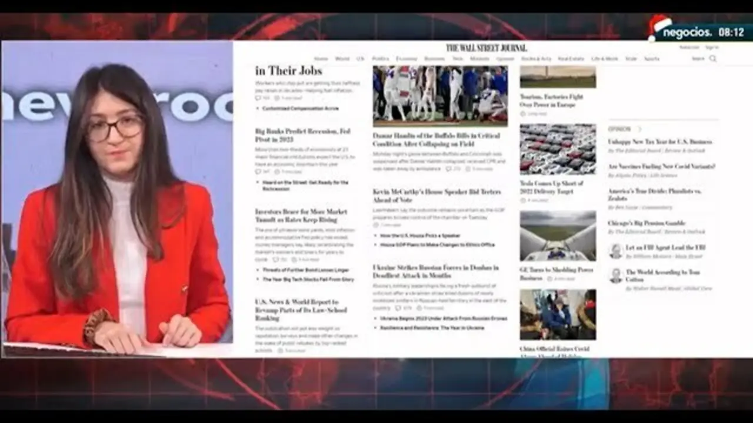This screenshot has width=753, height=423.
Task: Click the author avatar beside Tom Cotton piece
Action: pos(615,276)
